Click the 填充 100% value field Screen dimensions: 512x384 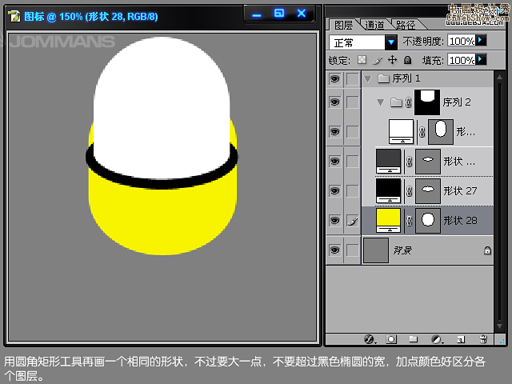462,60
